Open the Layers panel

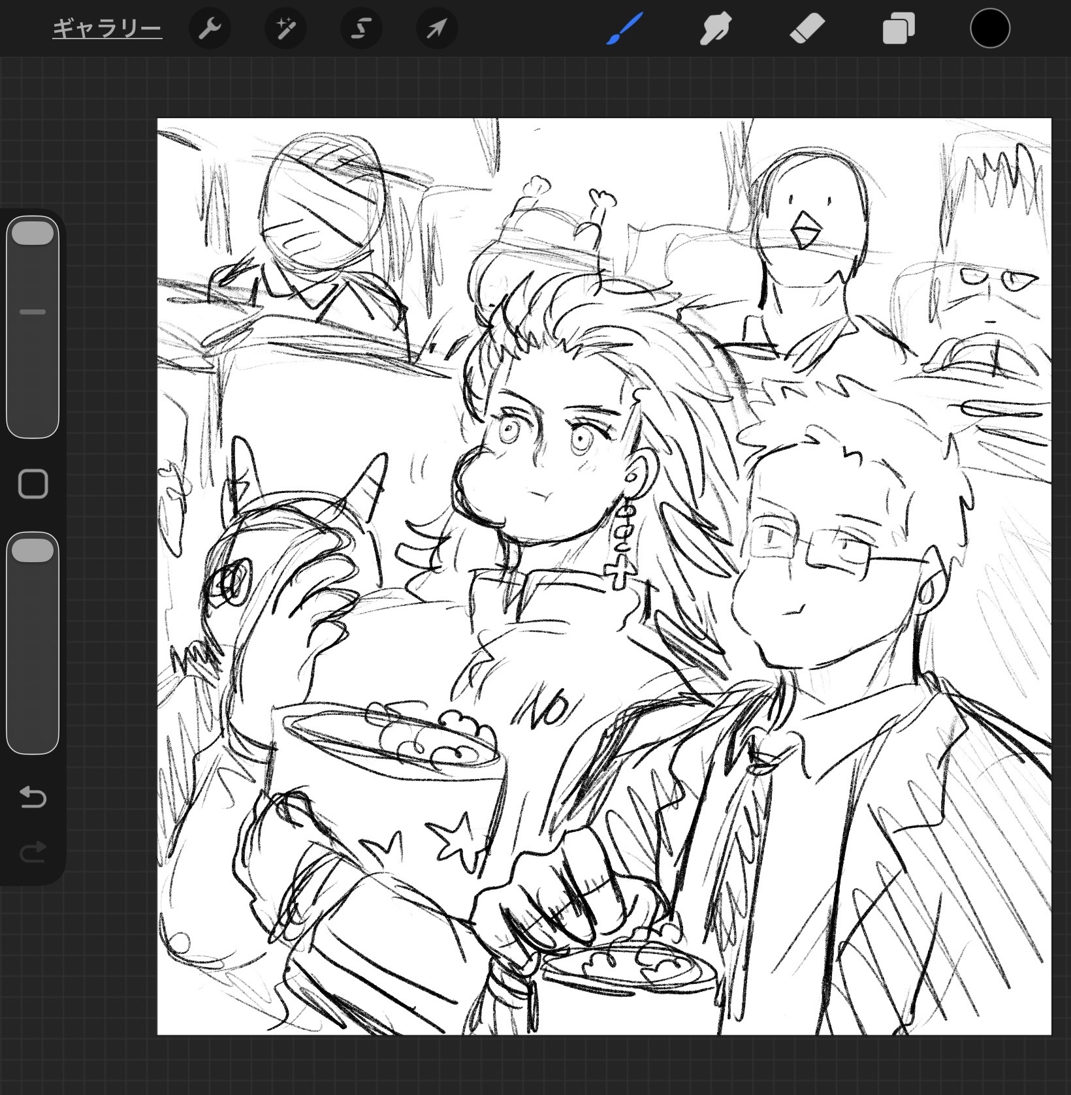click(x=899, y=29)
